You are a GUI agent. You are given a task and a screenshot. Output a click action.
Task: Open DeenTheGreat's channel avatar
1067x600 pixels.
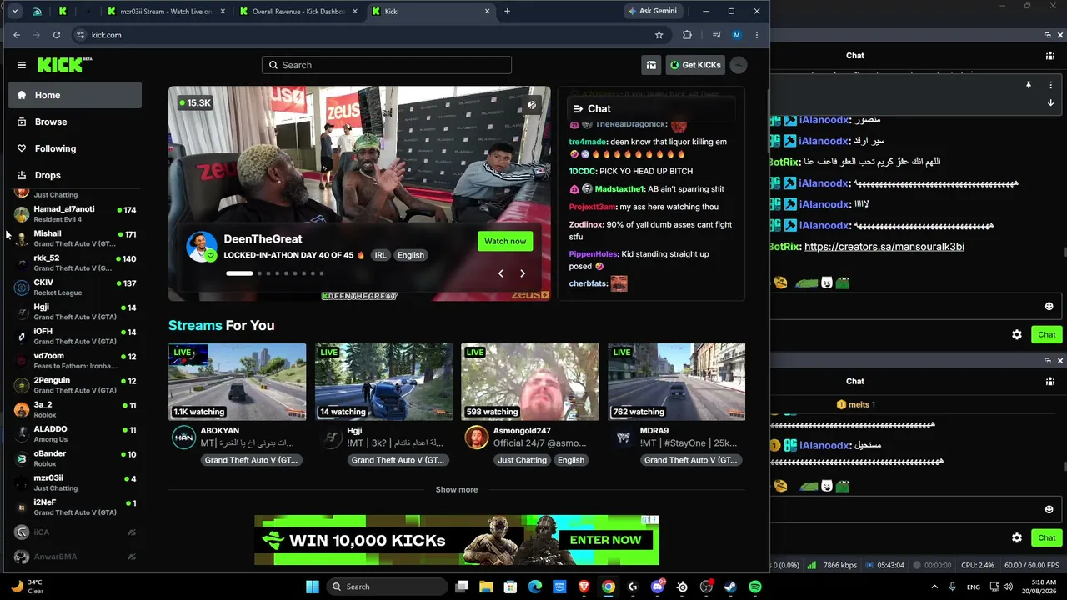click(x=201, y=247)
